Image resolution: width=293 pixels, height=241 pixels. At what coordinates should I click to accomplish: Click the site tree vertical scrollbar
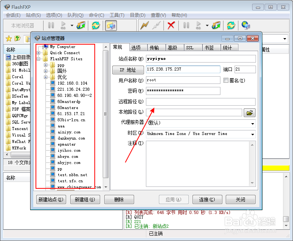tap(106, 114)
